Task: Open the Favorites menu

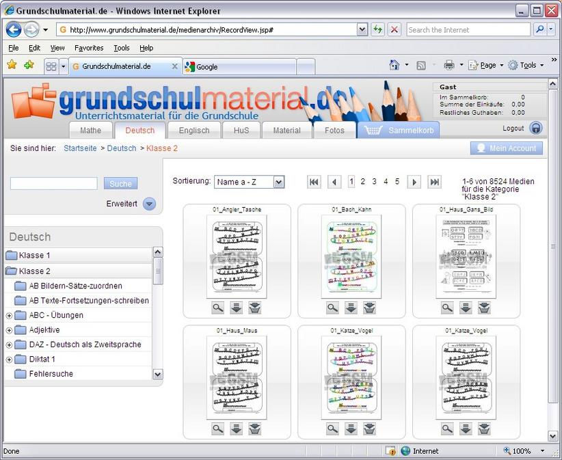Action: 89,48
